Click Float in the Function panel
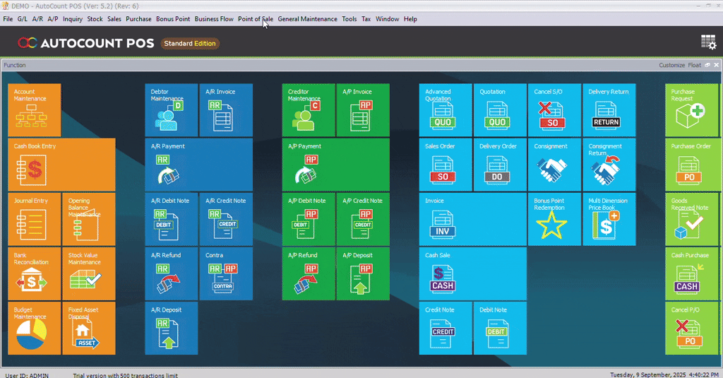This screenshot has height=378, width=723. point(695,65)
